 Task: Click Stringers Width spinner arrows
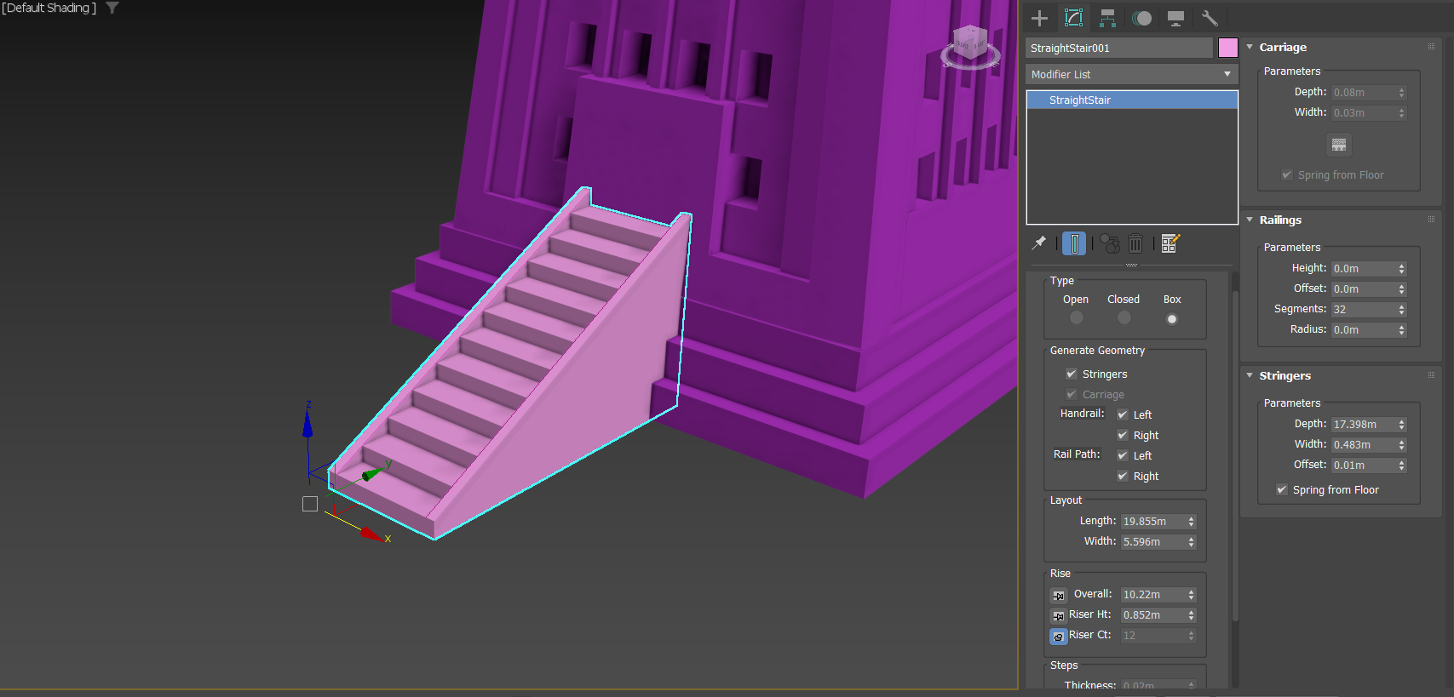pyautogui.click(x=1401, y=445)
